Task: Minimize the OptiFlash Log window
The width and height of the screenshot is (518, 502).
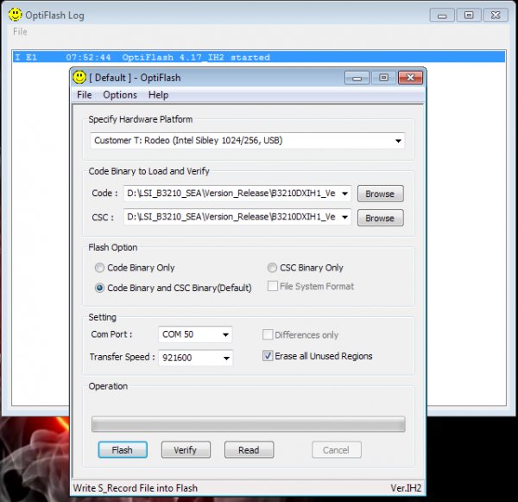Action: click(x=442, y=16)
